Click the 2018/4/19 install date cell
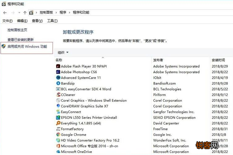233x155 pixels. 220,77
